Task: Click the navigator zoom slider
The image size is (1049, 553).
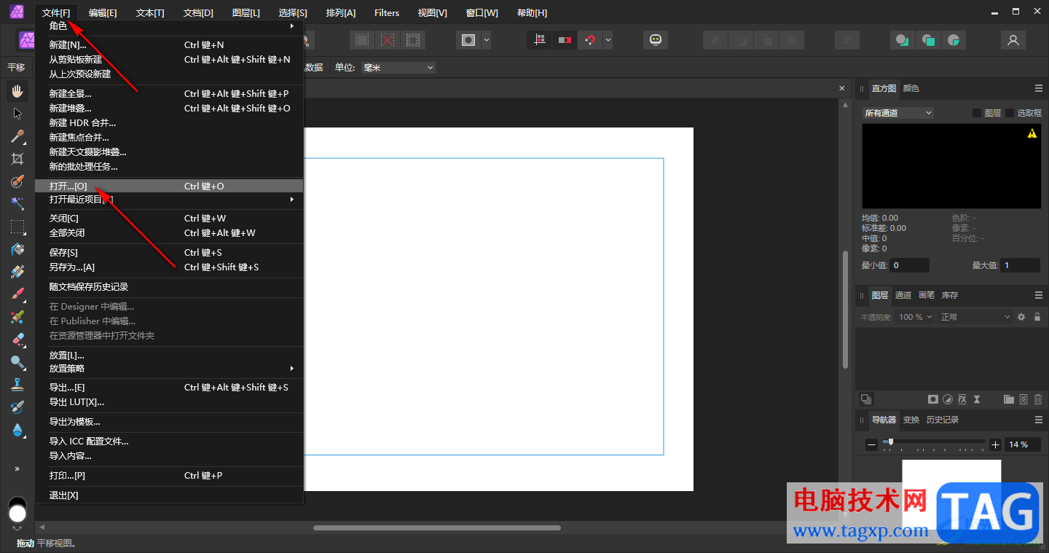Action: pos(934,443)
